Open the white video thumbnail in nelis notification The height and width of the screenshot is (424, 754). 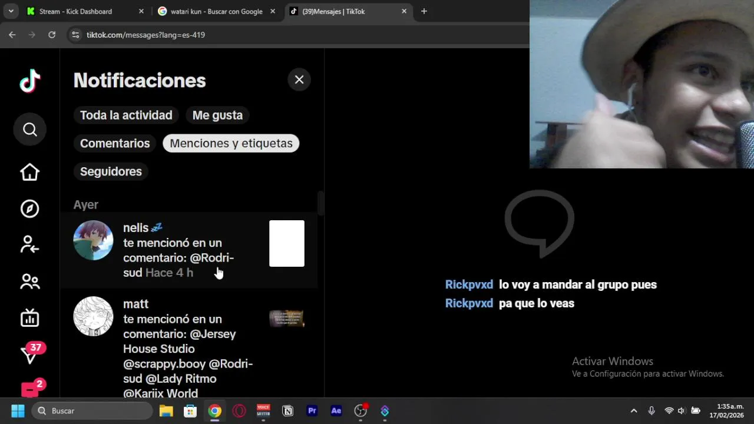287,243
